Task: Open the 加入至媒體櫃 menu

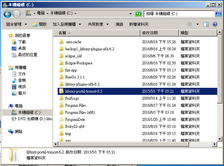Action: click(x=67, y=24)
